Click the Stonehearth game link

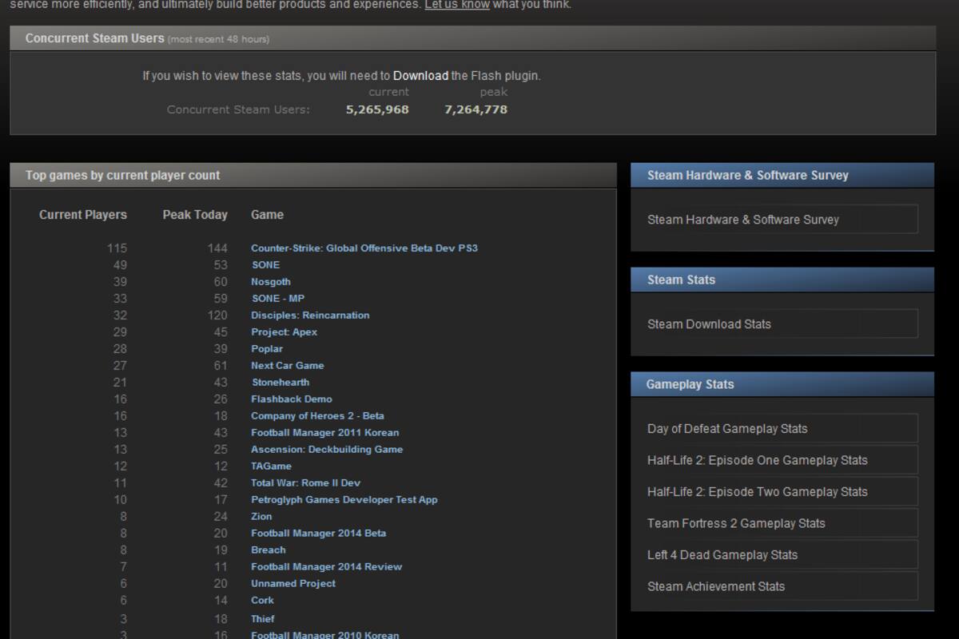[x=281, y=383]
